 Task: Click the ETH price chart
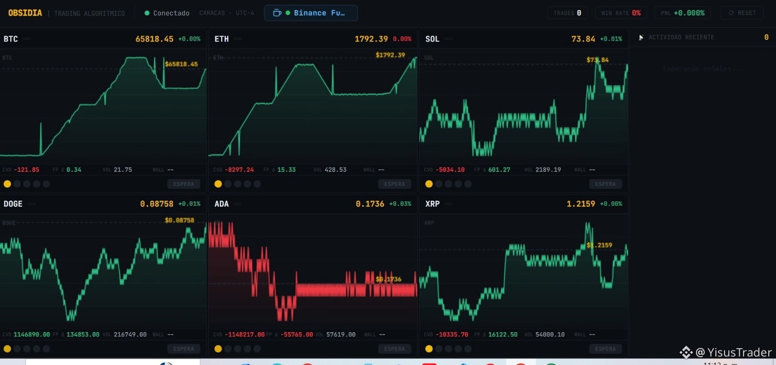pos(313,106)
